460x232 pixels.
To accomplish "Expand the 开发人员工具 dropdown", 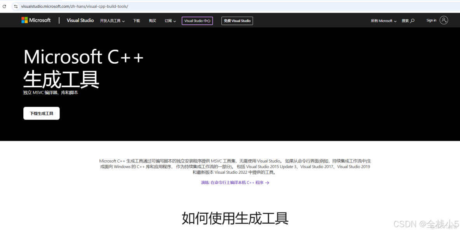I will [112, 21].
